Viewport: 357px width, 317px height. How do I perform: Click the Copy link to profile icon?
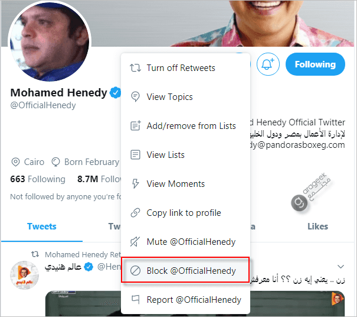point(135,213)
